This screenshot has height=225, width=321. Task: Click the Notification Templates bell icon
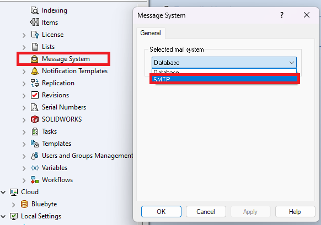point(35,71)
